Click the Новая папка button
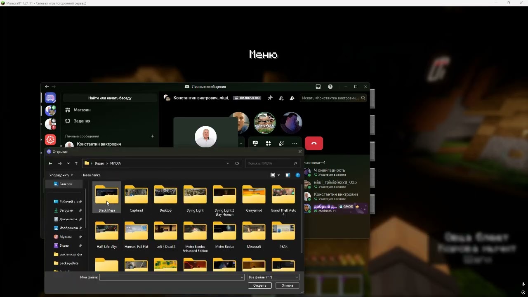This screenshot has height=297, width=528. coord(91,175)
